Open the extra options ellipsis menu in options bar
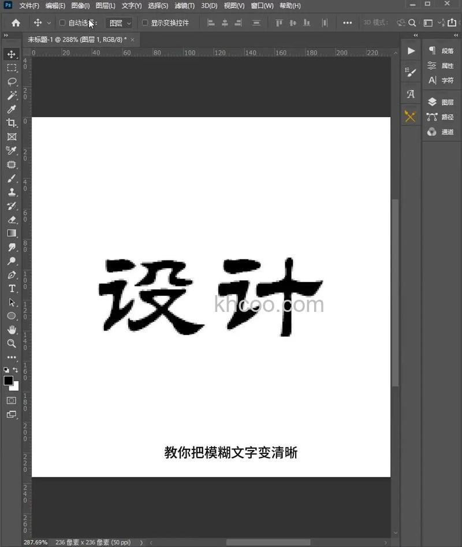The image size is (462, 547). tap(347, 23)
